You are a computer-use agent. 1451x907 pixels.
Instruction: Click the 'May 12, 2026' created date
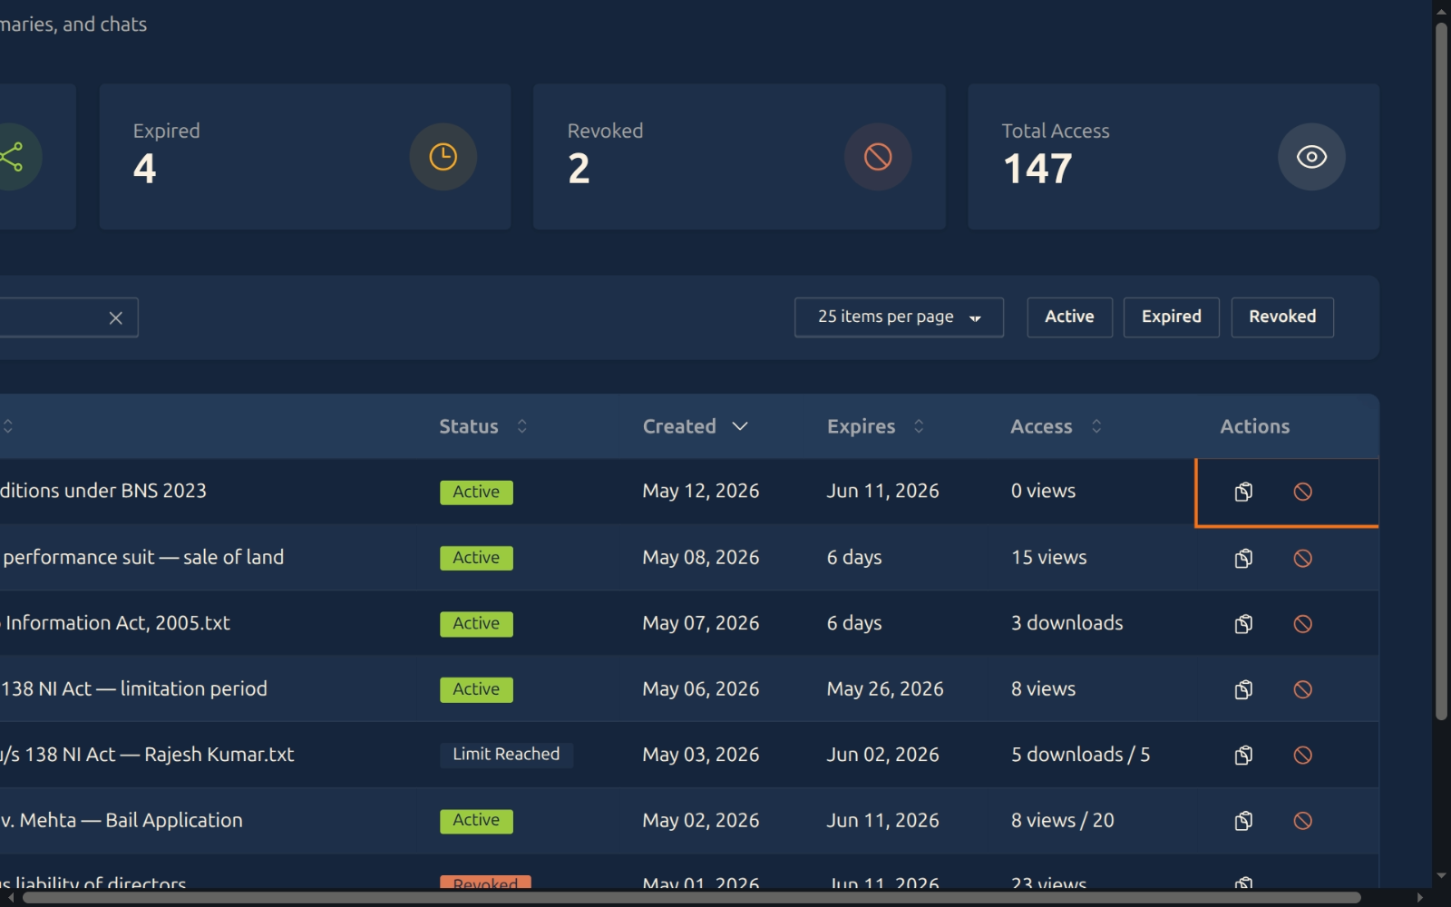pyautogui.click(x=700, y=491)
